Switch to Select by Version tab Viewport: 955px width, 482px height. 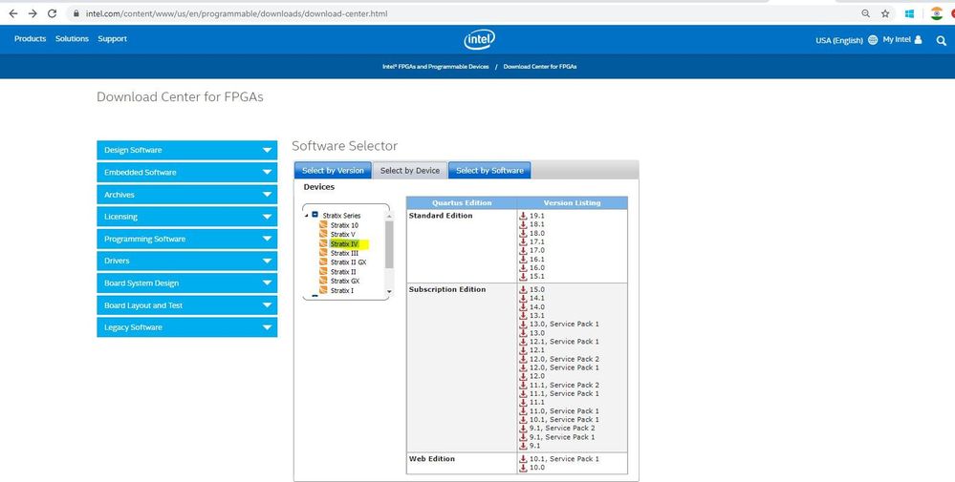(x=333, y=171)
